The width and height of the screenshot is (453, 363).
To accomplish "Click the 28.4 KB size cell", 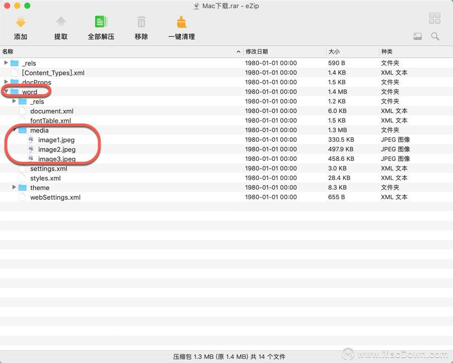I will pyautogui.click(x=339, y=178).
